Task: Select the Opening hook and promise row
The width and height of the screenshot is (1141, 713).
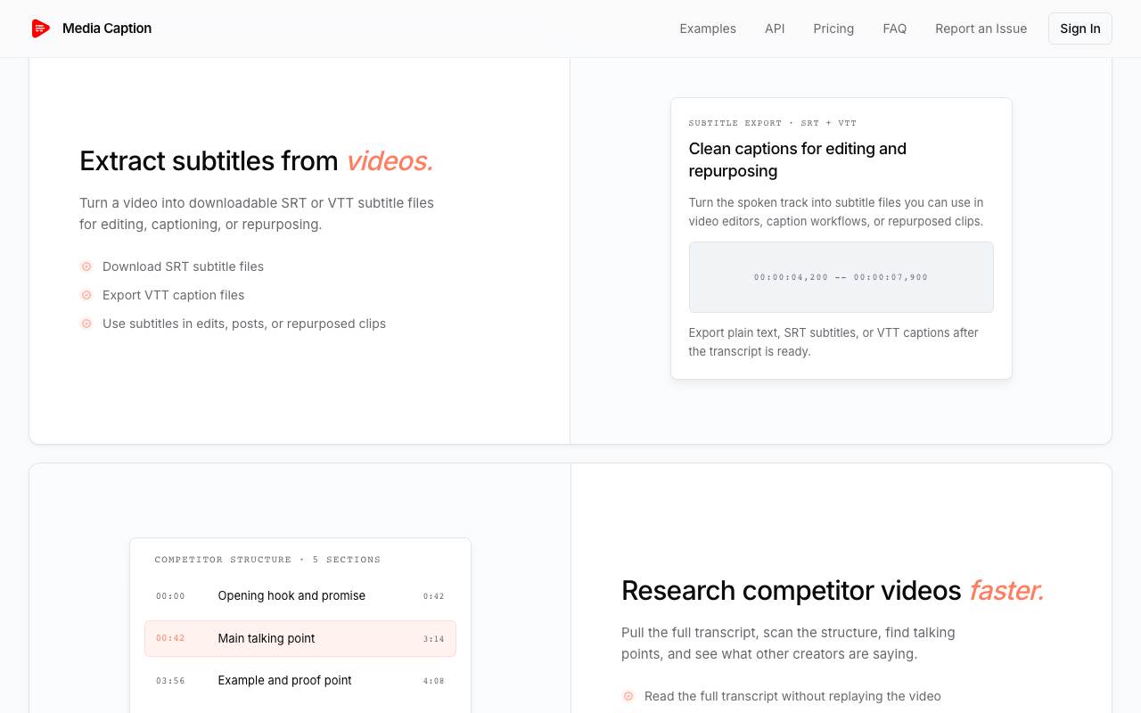Action: tap(300, 596)
